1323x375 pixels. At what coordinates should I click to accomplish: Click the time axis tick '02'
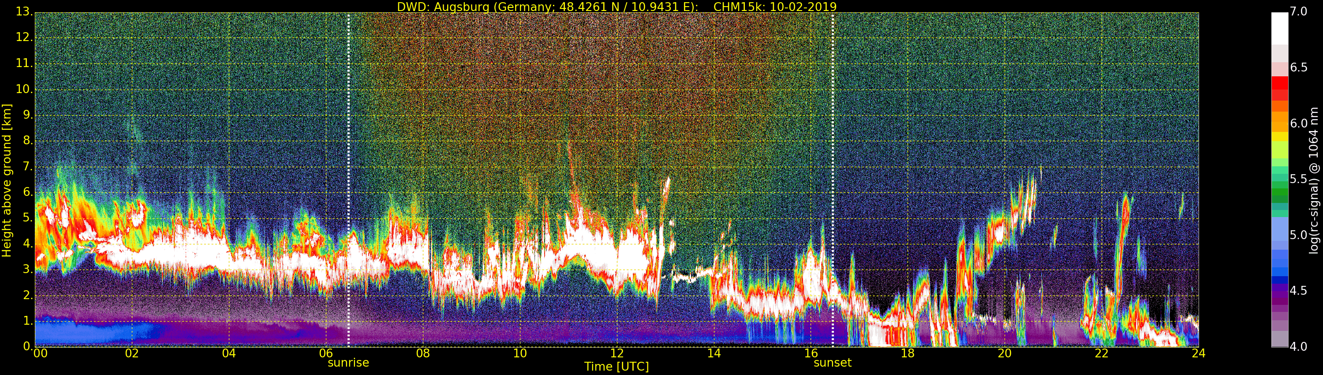click(x=132, y=353)
